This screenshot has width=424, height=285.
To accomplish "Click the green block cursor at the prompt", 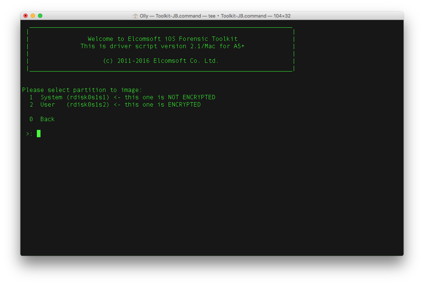I will (x=39, y=134).
